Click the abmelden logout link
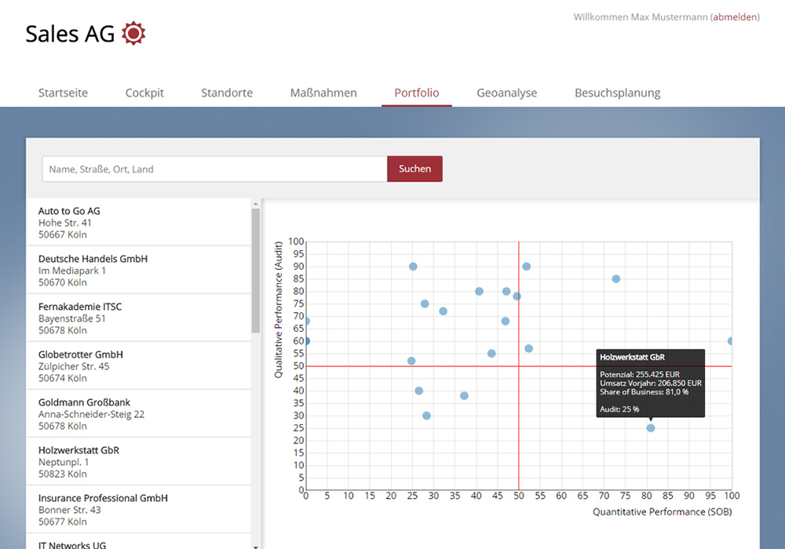 click(735, 17)
